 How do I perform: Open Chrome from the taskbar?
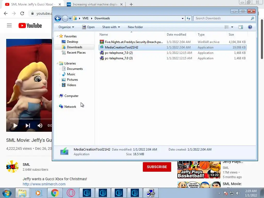tap(55, 193)
